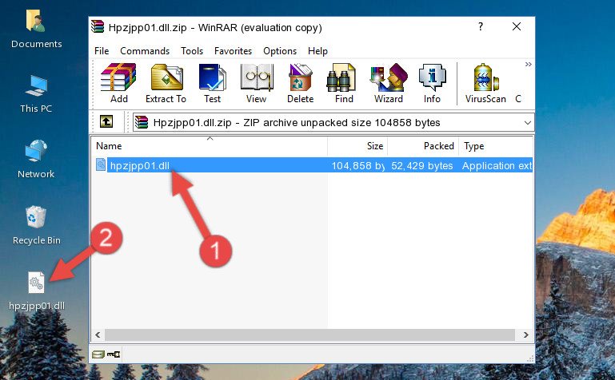Sort by the Size column header
The height and width of the screenshot is (380, 615).
(357, 146)
